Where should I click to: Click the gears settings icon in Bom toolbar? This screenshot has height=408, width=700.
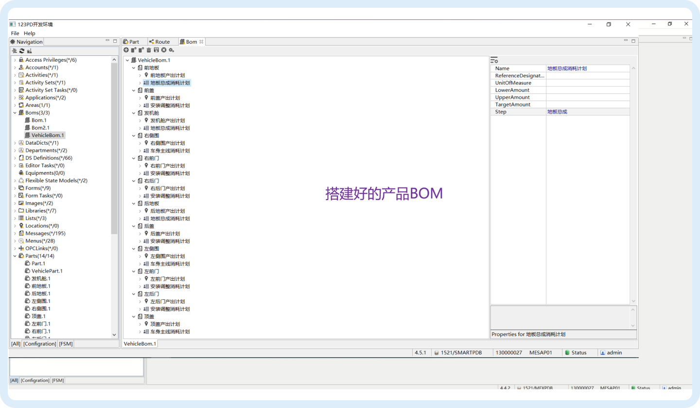tap(172, 50)
